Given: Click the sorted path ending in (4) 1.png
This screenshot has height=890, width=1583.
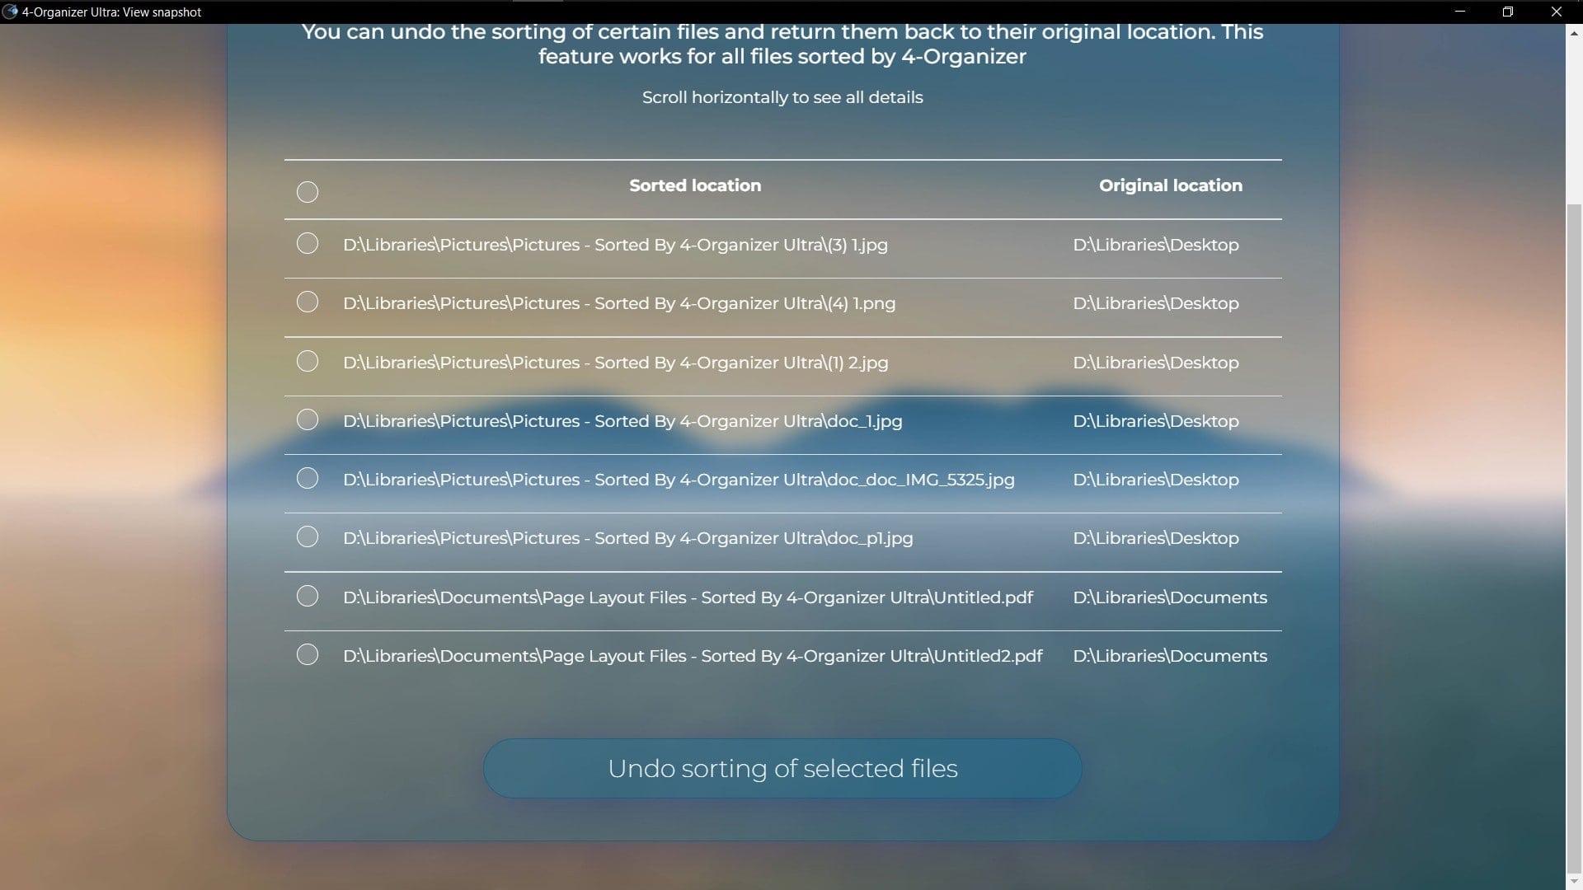Looking at the screenshot, I should pyautogui.click(x=619, y=303).
